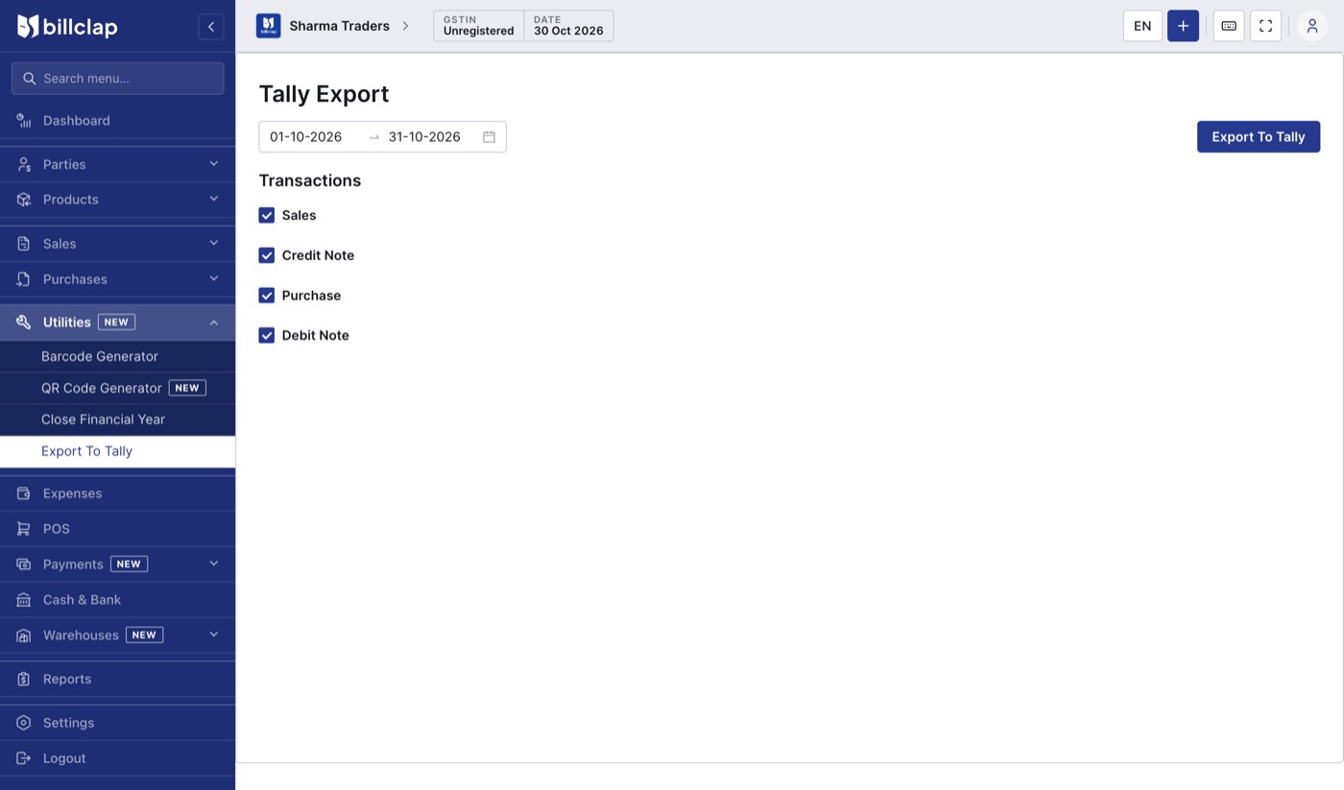This screenshot has height=790, width=1344.
Task: Uncheck the Purchase checkbox
Action: [267, 296]
